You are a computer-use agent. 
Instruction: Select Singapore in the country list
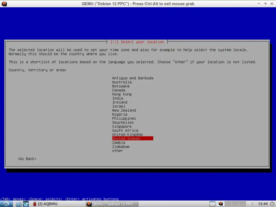(122, 127)
